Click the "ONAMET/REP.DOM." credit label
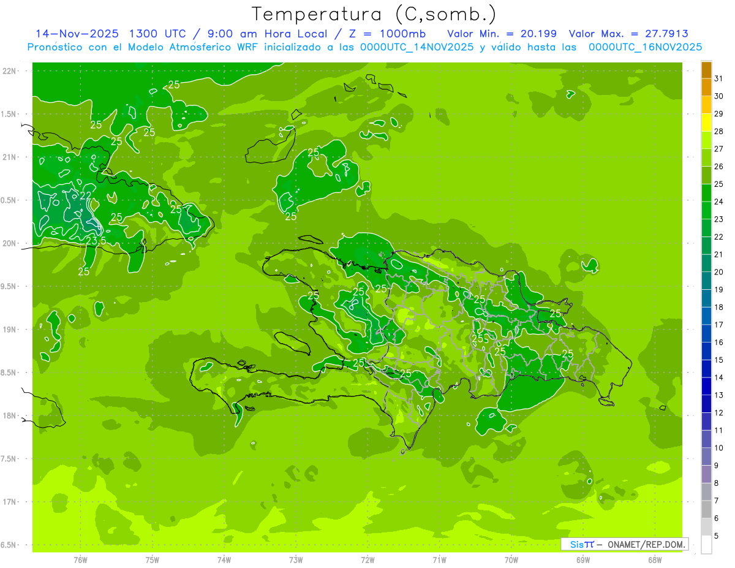The image size is (735, 568). (647, 544)
